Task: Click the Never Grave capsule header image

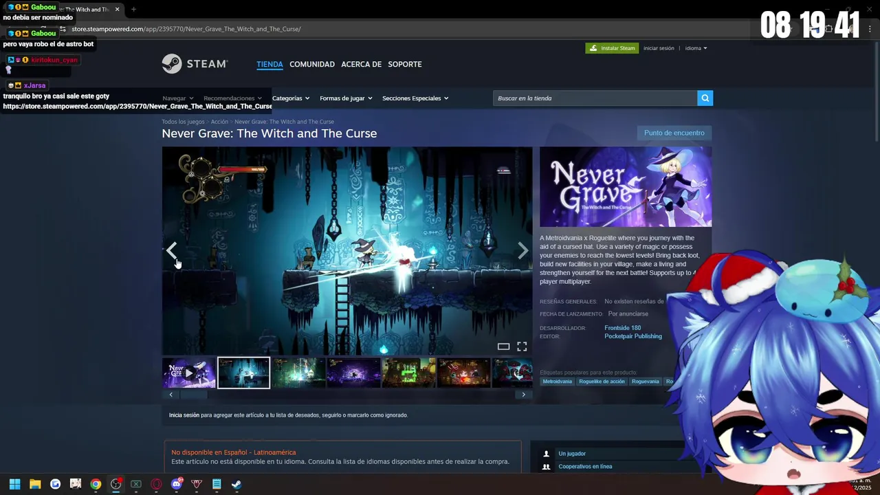Action: click(x=626, y=187)
